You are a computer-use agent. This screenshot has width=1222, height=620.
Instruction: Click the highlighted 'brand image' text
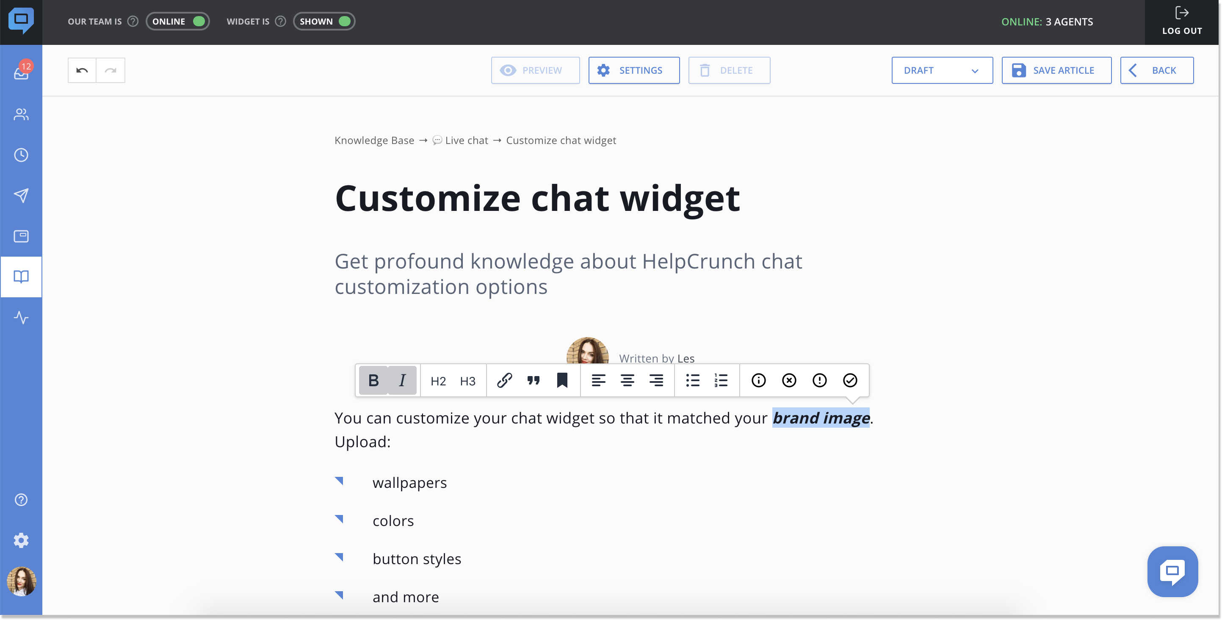[821, 418]
